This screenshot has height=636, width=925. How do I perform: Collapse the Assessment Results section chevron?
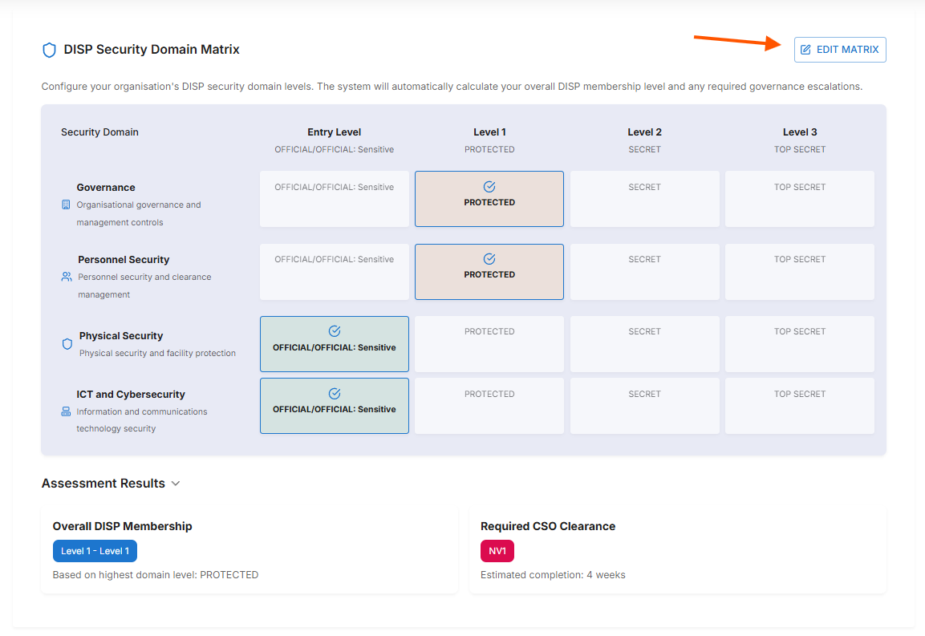176,484
